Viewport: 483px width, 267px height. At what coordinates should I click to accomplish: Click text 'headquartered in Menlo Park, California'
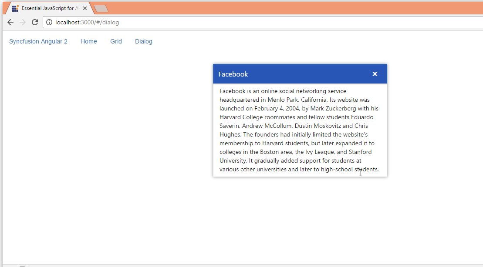coord(273,100)
